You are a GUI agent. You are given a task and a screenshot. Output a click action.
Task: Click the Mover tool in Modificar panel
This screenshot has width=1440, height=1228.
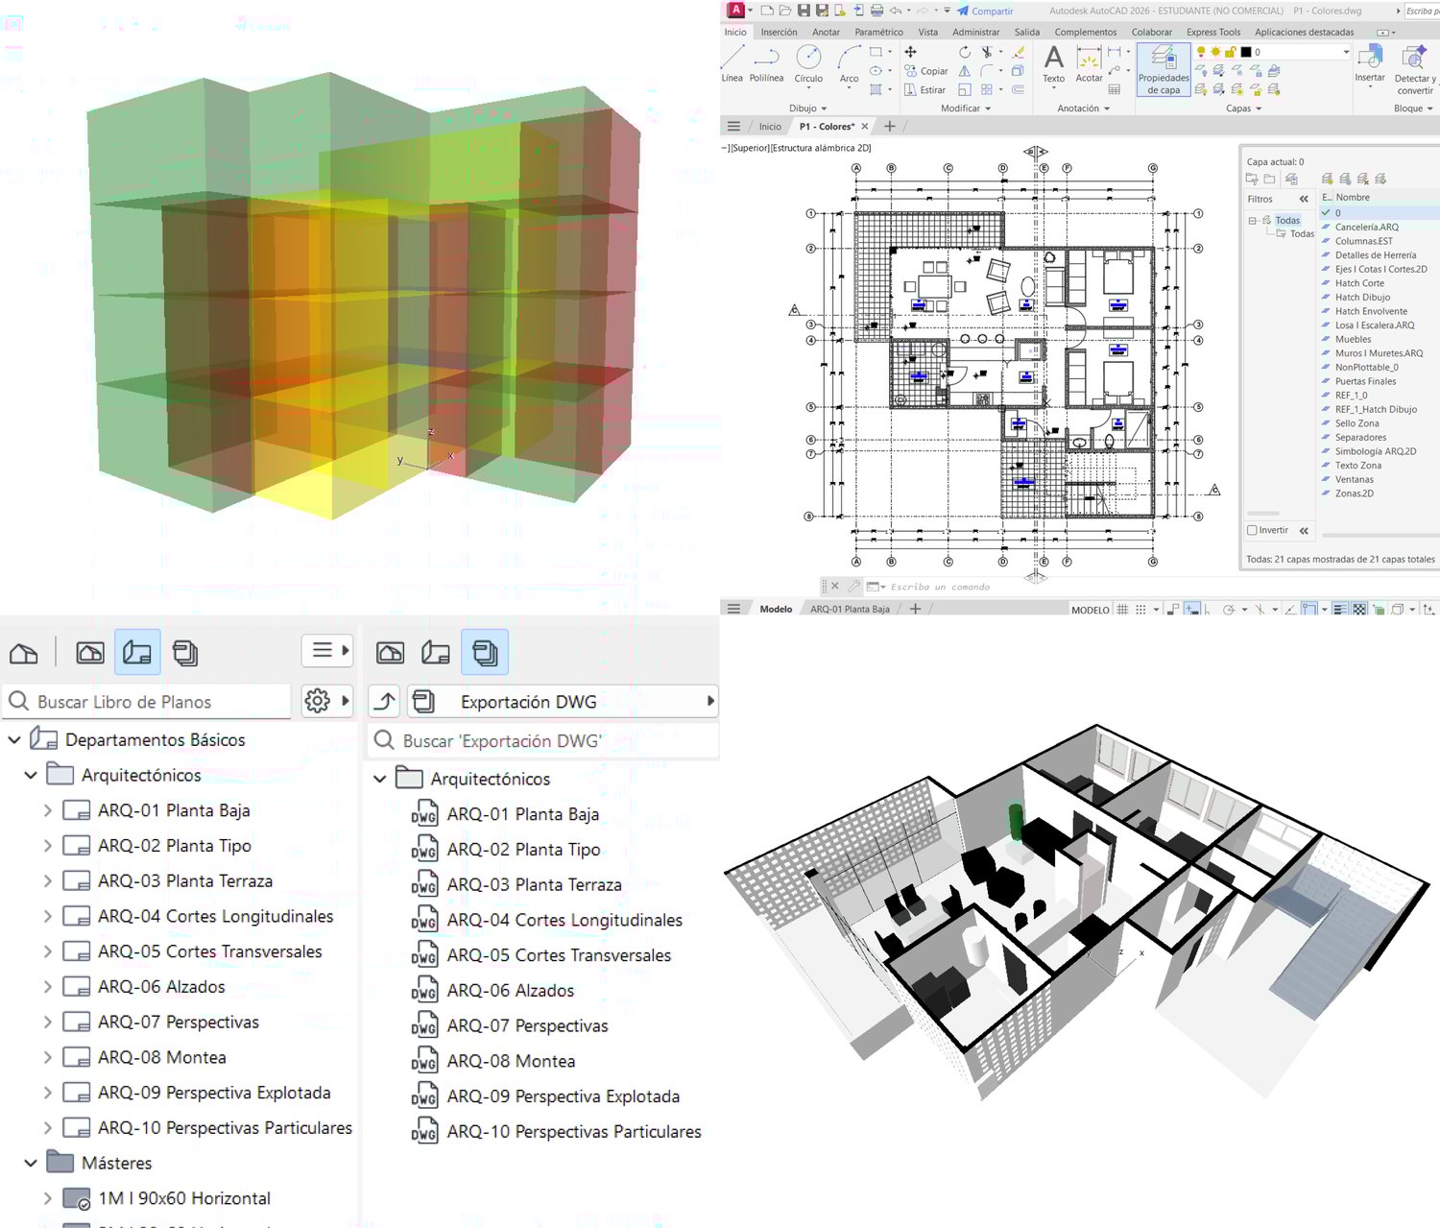(x=910, y=52)
